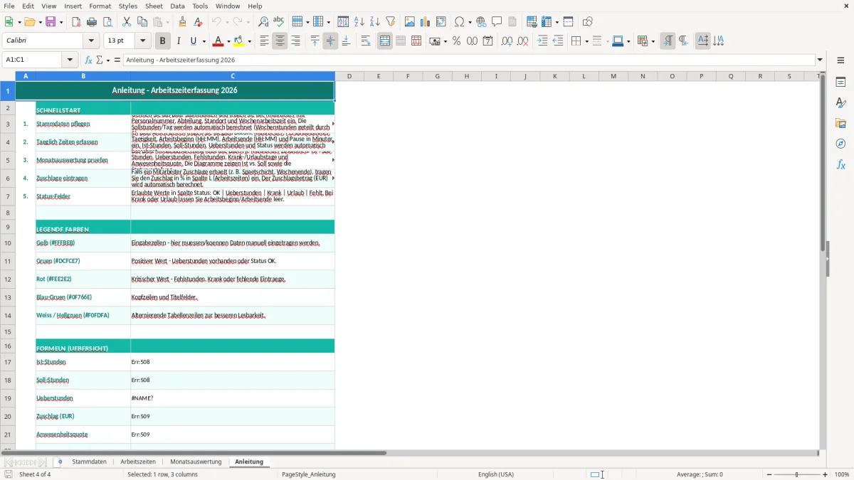This screenshot has width=854, height=480.
Task: Open the Font Name dropdown
Action: (91, 41)
